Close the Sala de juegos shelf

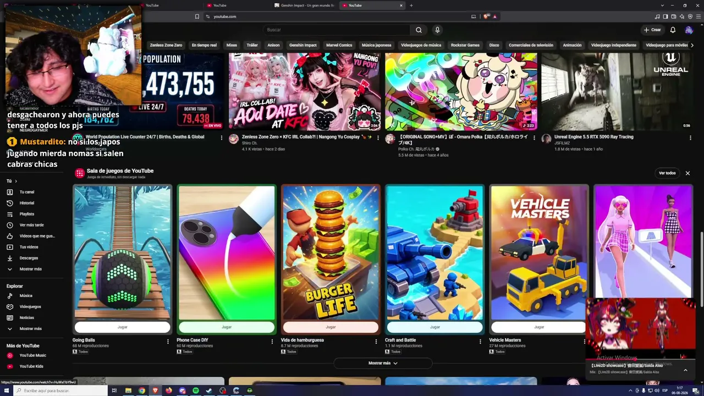[687, 173]
